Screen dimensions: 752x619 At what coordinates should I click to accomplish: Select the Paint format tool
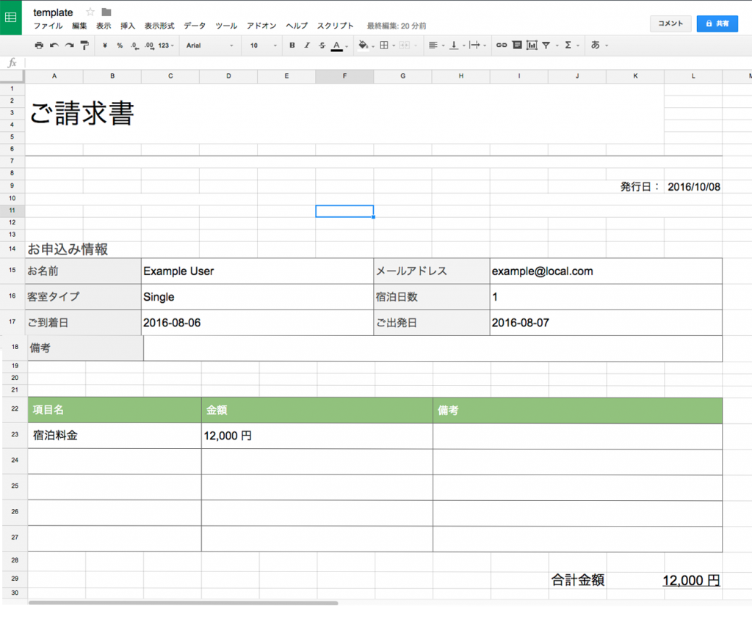84,45
